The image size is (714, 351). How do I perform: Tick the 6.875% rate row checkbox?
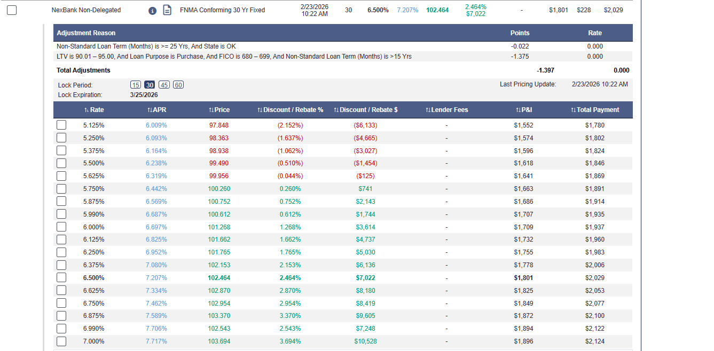click(x=61, y=316)
